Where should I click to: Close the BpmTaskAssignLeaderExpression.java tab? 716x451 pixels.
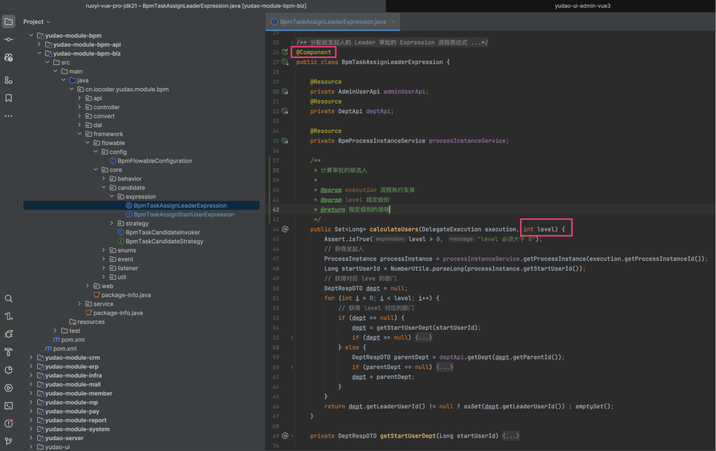393,22
